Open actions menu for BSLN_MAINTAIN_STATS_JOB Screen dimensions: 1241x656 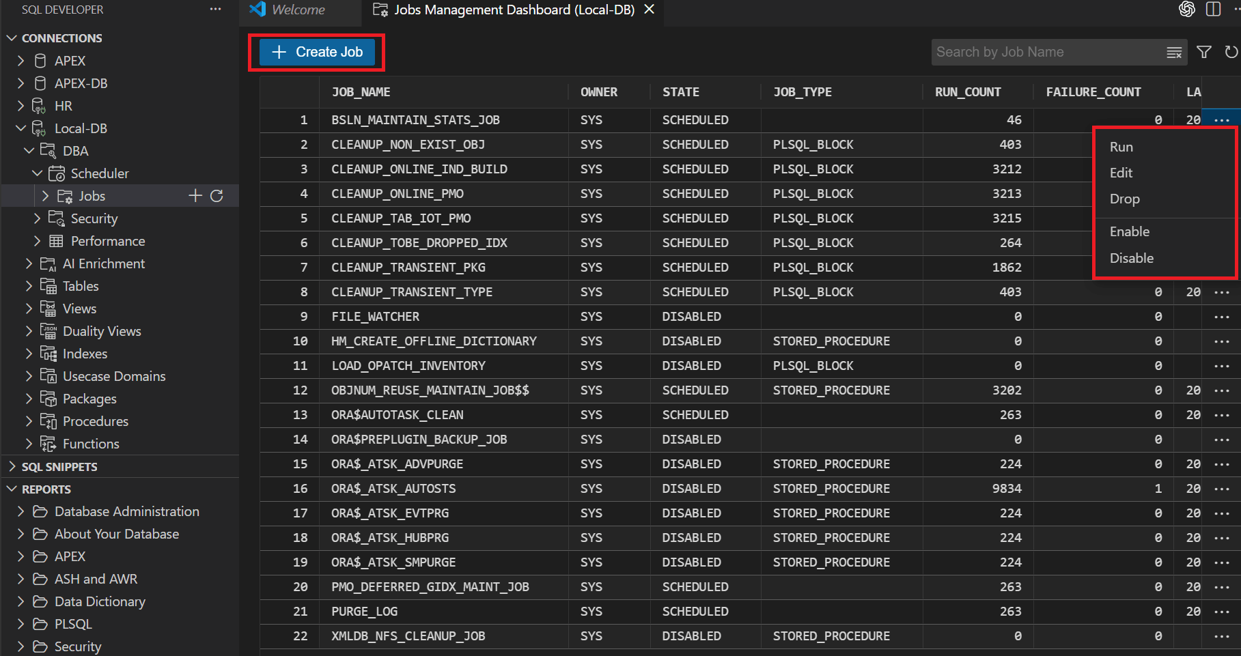1221,120
